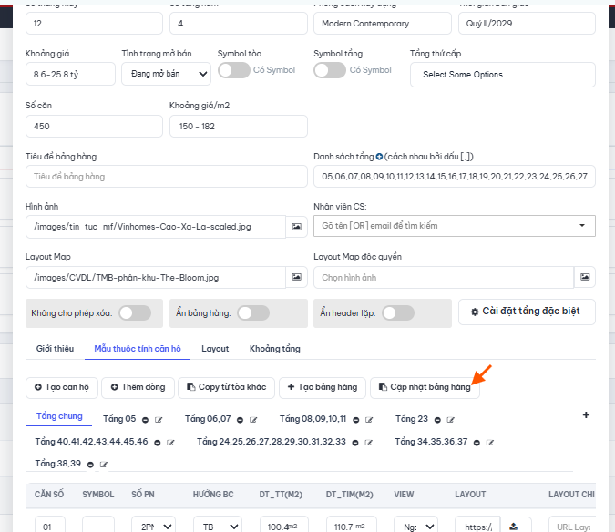Click plus icon next to Danh sách tầng

pyautogui.click(x=379, y=157)
